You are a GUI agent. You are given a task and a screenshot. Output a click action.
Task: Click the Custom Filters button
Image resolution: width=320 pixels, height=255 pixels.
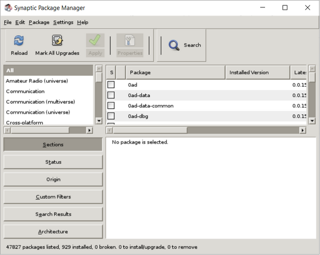53,197
